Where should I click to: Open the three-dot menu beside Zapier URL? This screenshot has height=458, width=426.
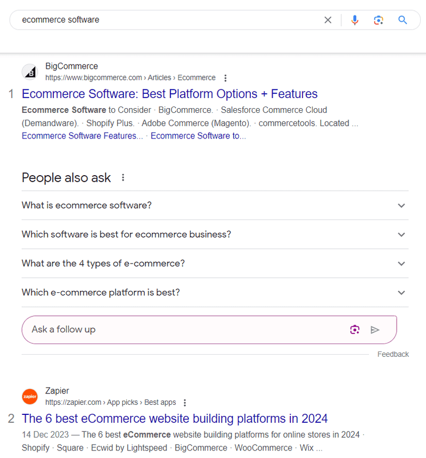click(x=185, y=403)
